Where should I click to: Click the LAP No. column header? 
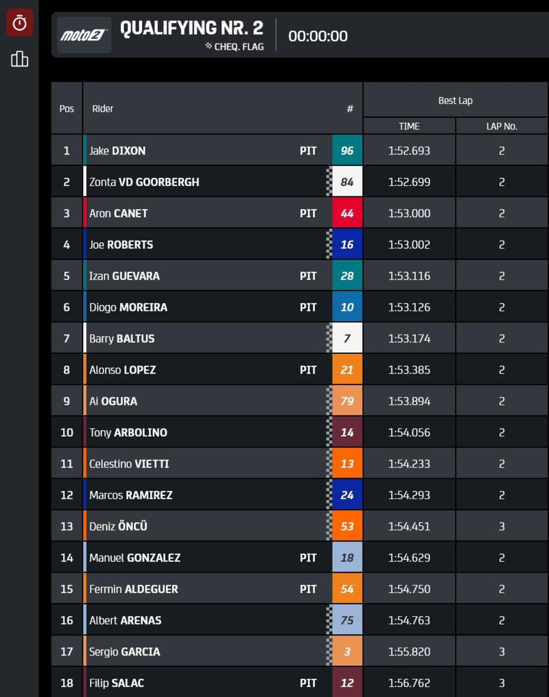coord(501,126)
